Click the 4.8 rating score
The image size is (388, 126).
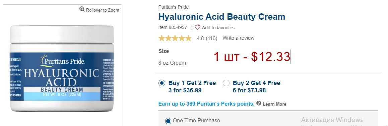200,38
